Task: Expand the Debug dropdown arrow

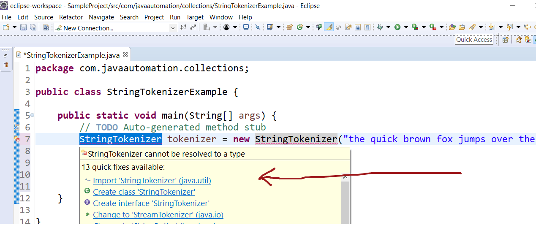Action: 388,27
